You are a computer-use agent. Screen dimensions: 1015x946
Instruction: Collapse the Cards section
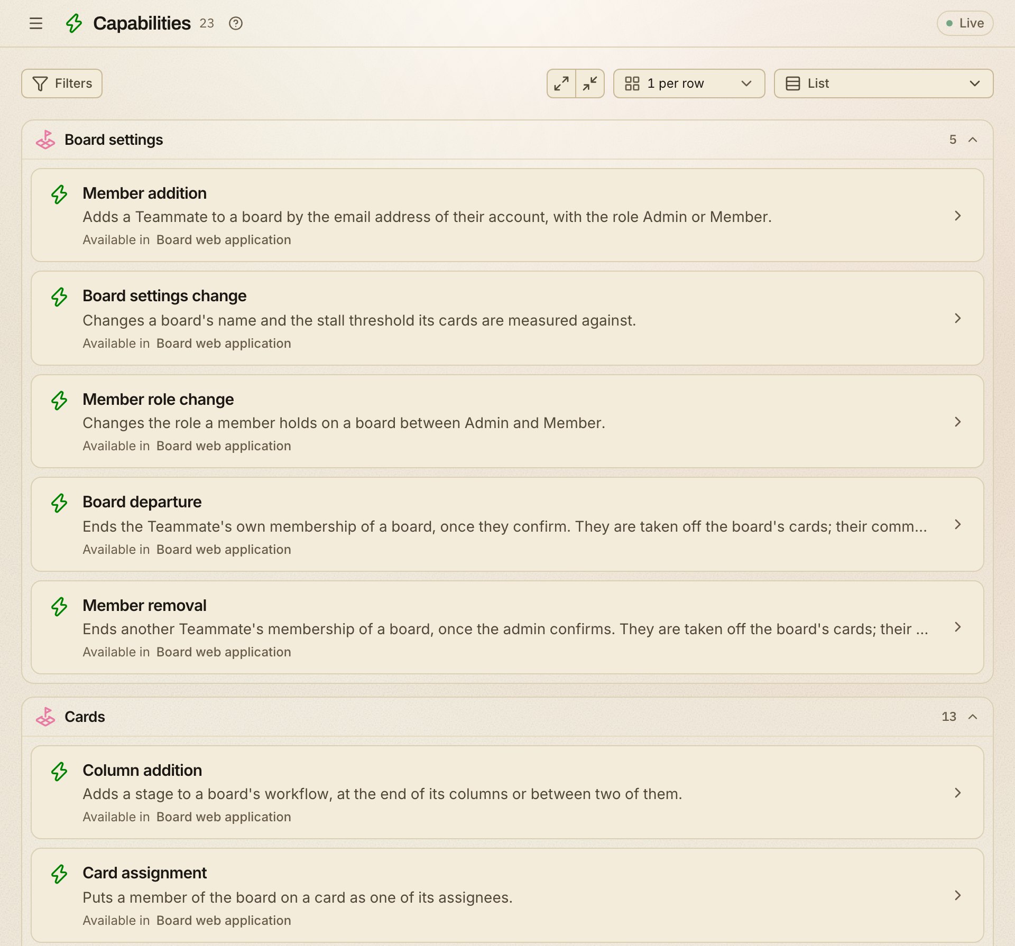point(973,717)
